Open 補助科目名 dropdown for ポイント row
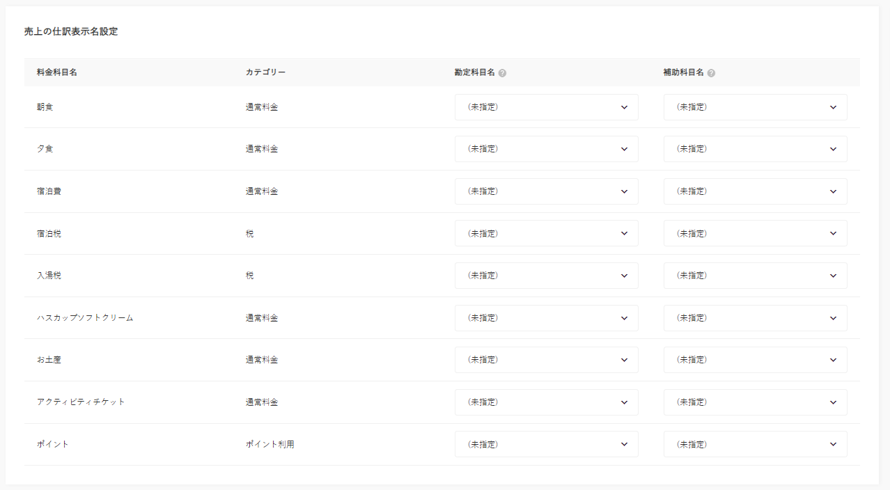This screenshot has width=890, height=490. [x=755, y=444]
